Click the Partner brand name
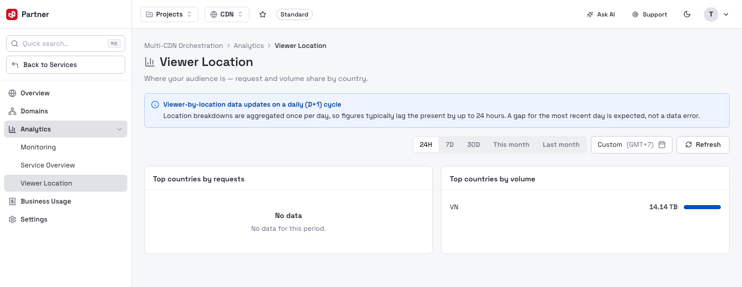Image resolution: width=742 pixels, height=287 pixels. pos(35,14)
